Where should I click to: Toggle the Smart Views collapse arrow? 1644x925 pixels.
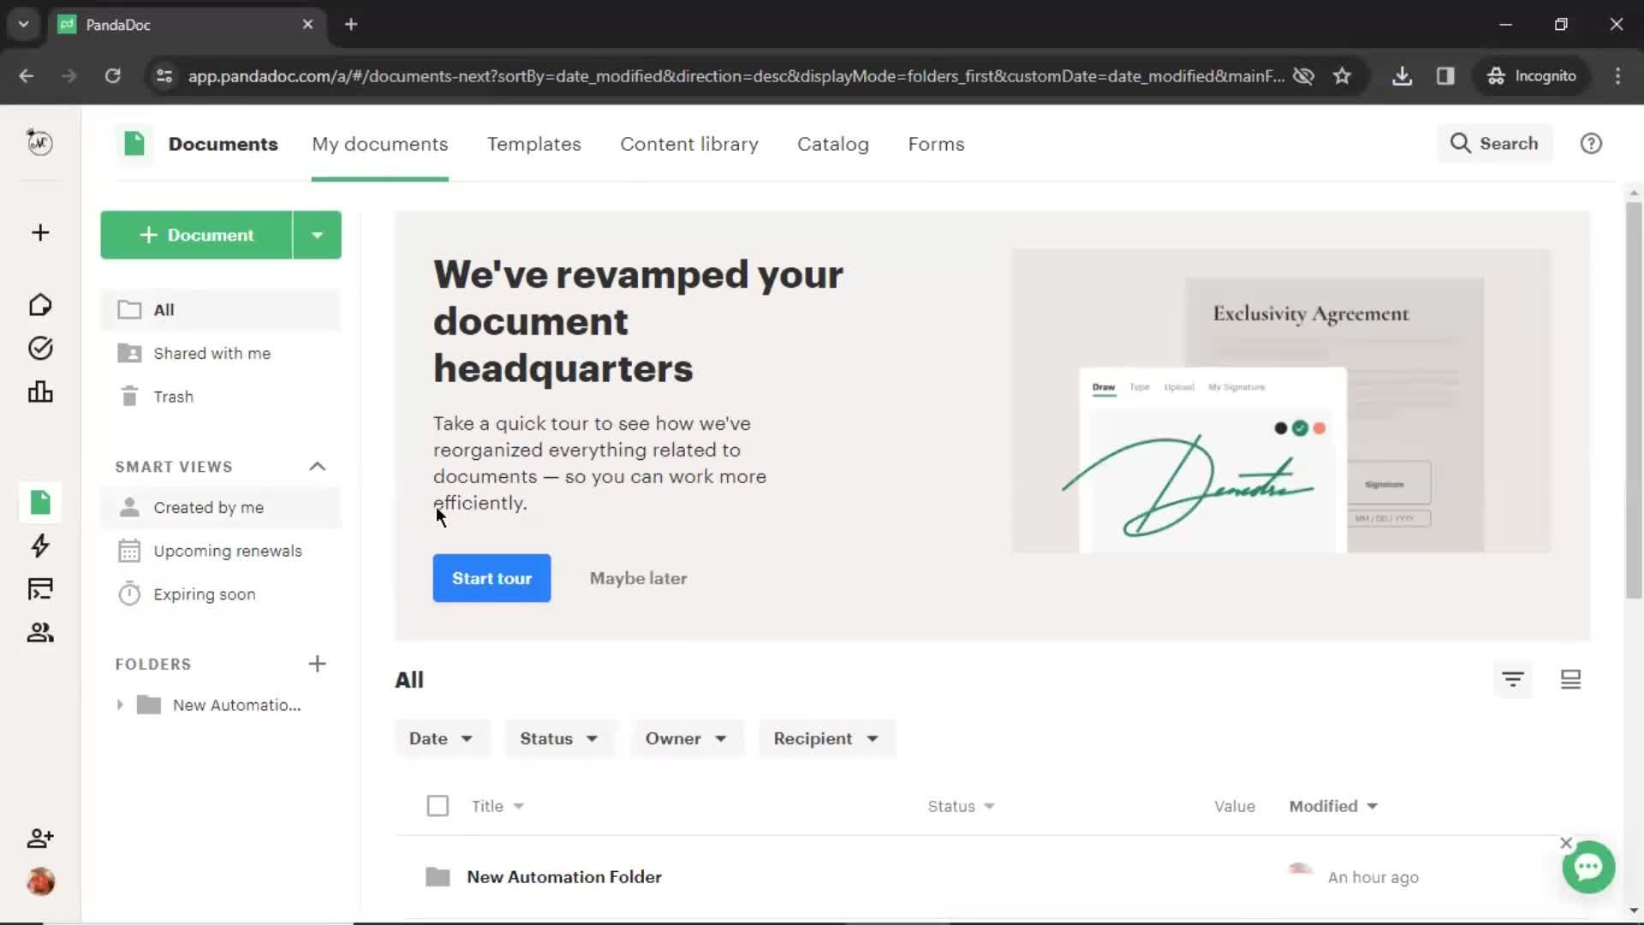click(319, 467)
